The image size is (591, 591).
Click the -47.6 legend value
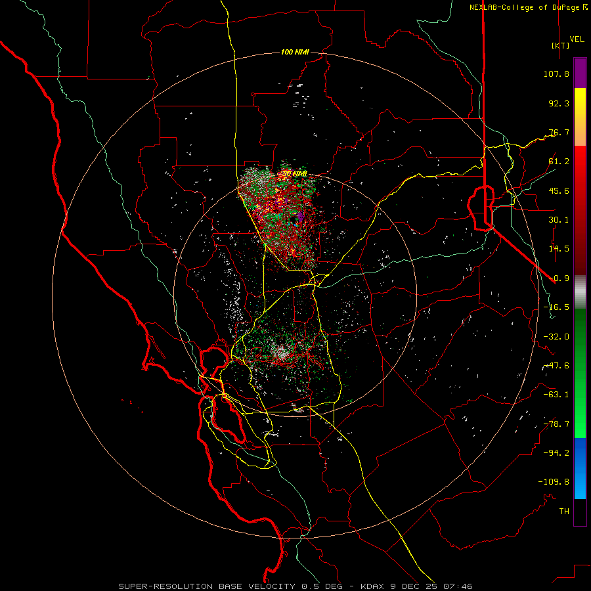pyautogui.click(x=556, y=366)
